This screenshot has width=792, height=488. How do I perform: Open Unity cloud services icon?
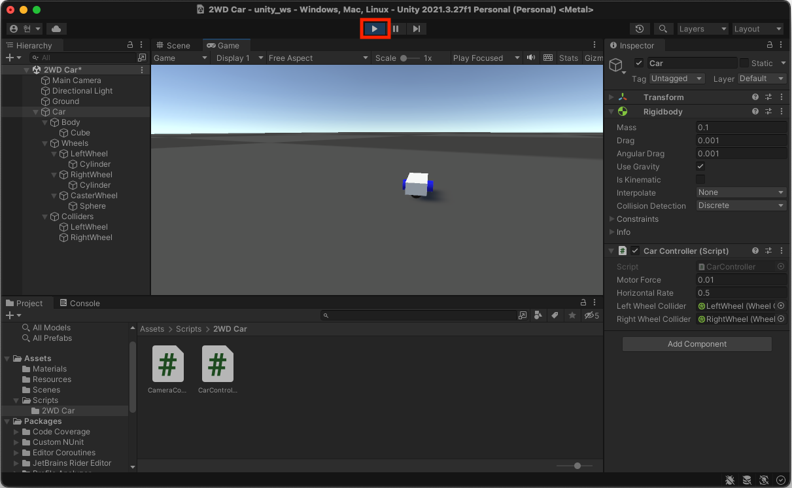[56, 29]
